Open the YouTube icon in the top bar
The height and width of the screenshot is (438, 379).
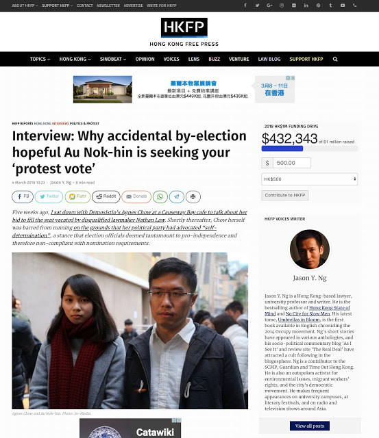coord(343,5)
